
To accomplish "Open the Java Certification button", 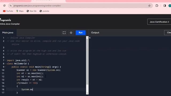I will click(x=159, y=22).
